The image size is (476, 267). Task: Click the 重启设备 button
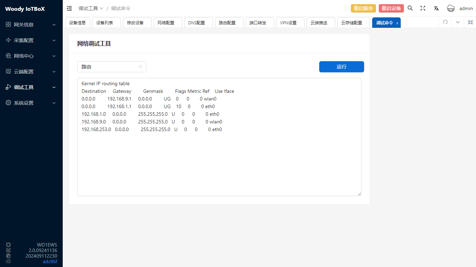click(x=391, y=8)
